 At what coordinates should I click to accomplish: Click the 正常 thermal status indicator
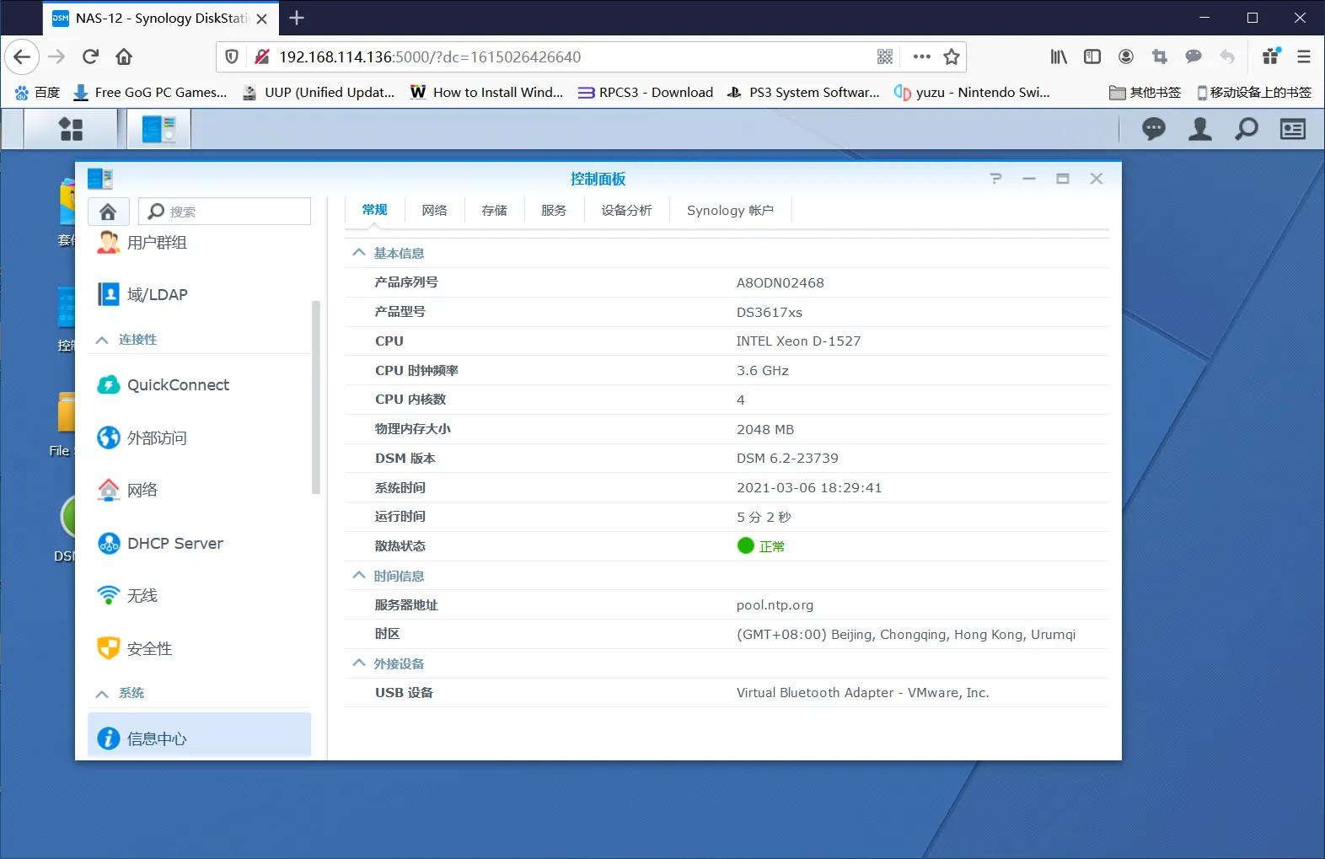coord(761,546)
